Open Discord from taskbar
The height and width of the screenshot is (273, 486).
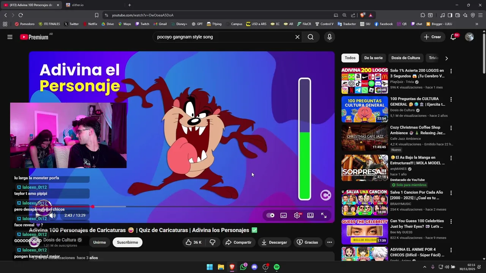pos(254,267)
